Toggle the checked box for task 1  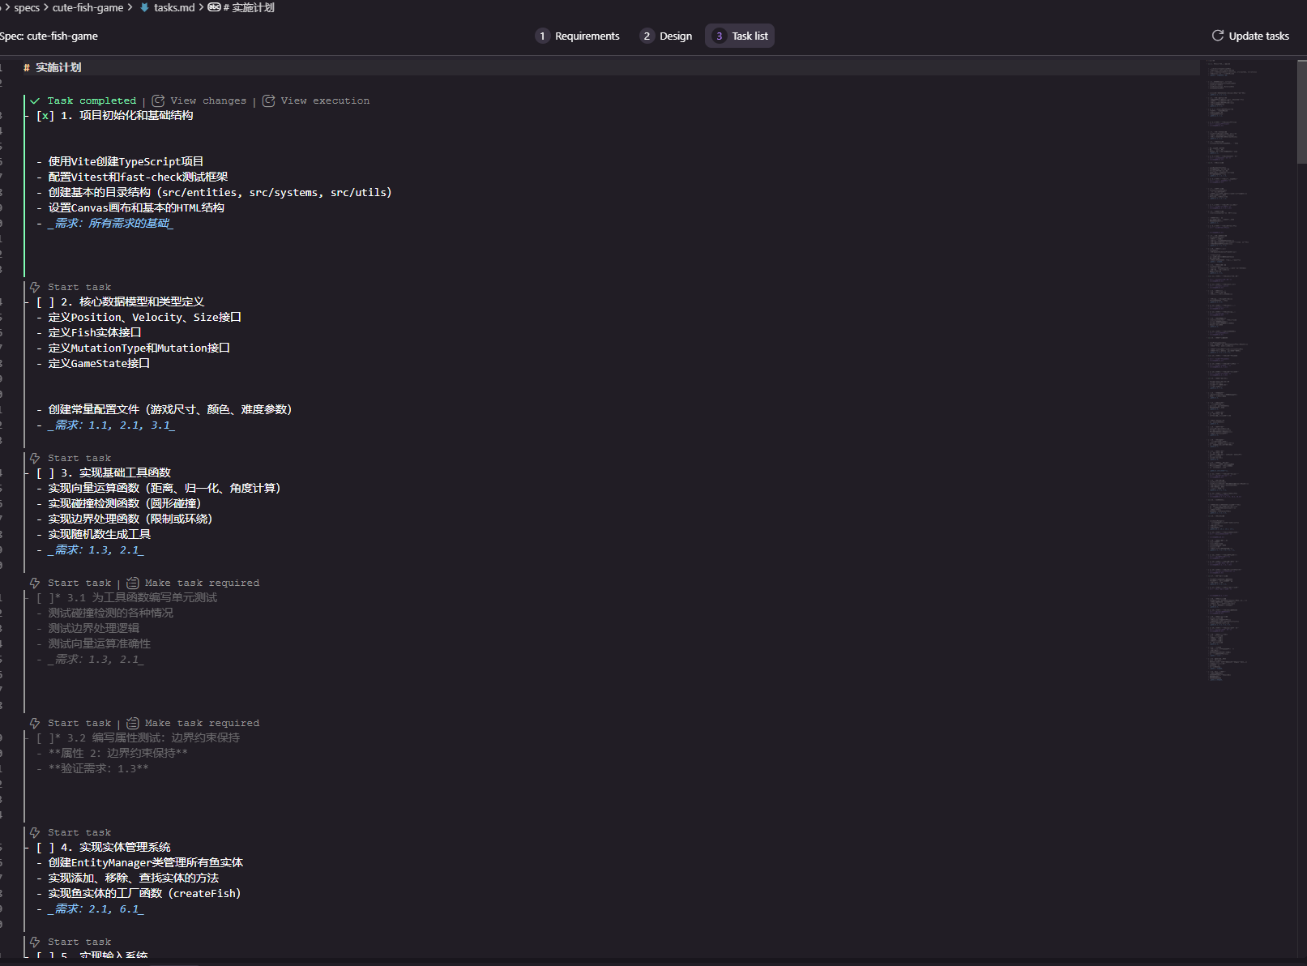coord(45,116)
